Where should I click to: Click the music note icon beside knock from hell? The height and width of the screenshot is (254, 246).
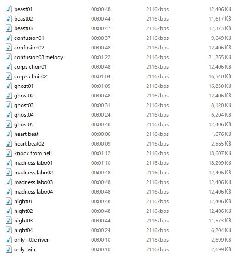(9, 153)
